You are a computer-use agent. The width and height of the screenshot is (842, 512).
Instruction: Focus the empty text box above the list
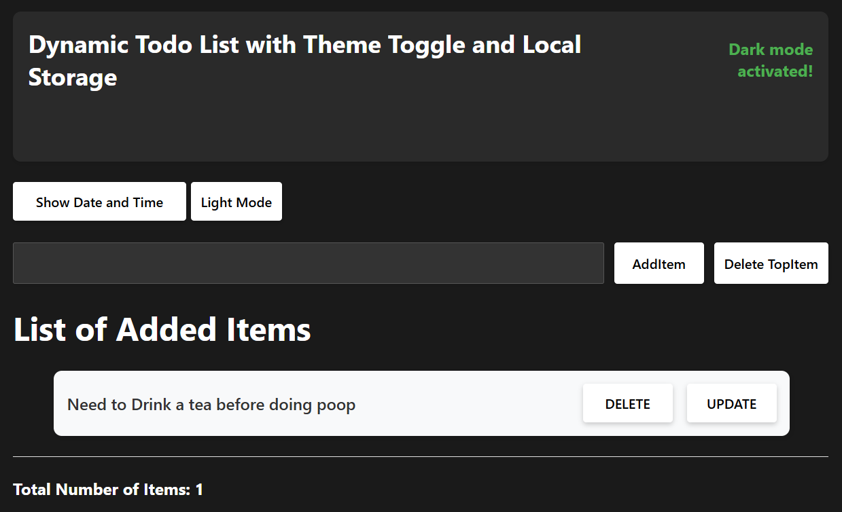tap(309, 263)
